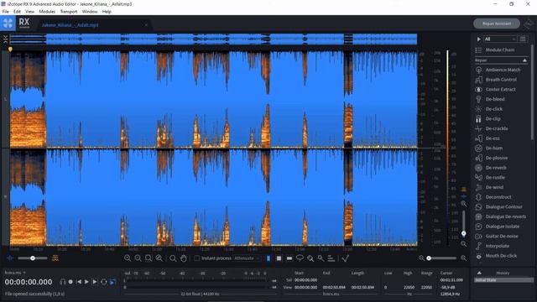Open the time format dropdown above the timecode
Viewport: 537px width, 302px height.
[15, 273]
